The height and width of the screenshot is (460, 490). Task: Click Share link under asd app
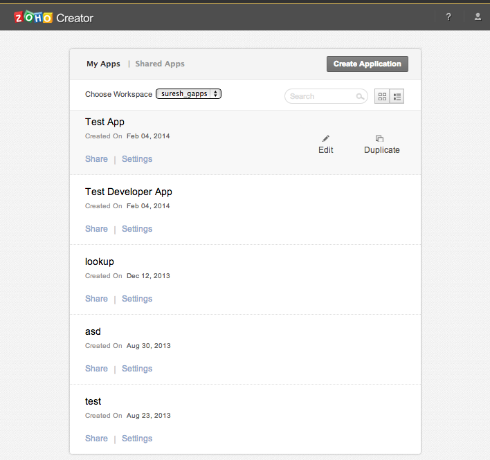[x=96, y=369]
